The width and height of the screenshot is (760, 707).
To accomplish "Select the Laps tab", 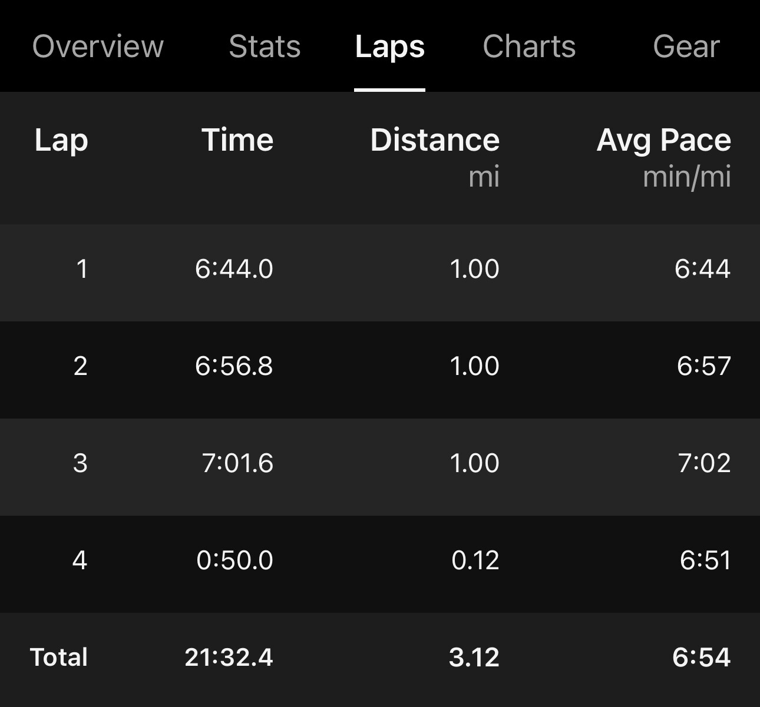I will [x=389, y=47].
